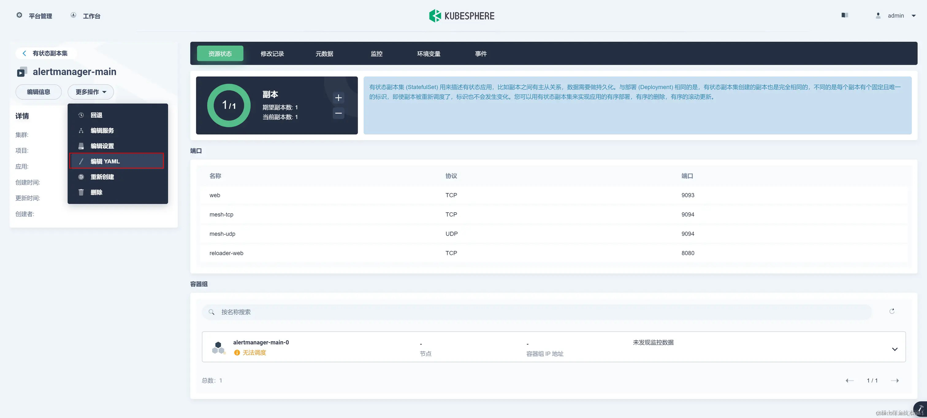Open the 环境变量 tab

coord(428,54)
